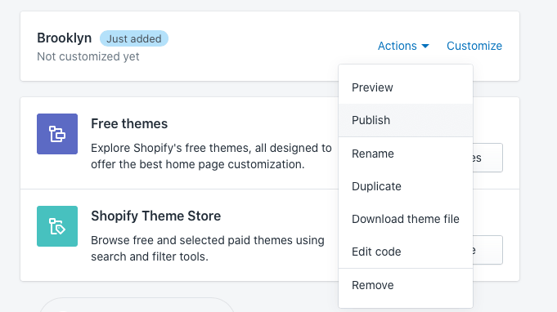This screenshot has width=557, height=312.
Task: Open the Actions dropdown for Brooklyn theme
Action: (x=403, y=46)
